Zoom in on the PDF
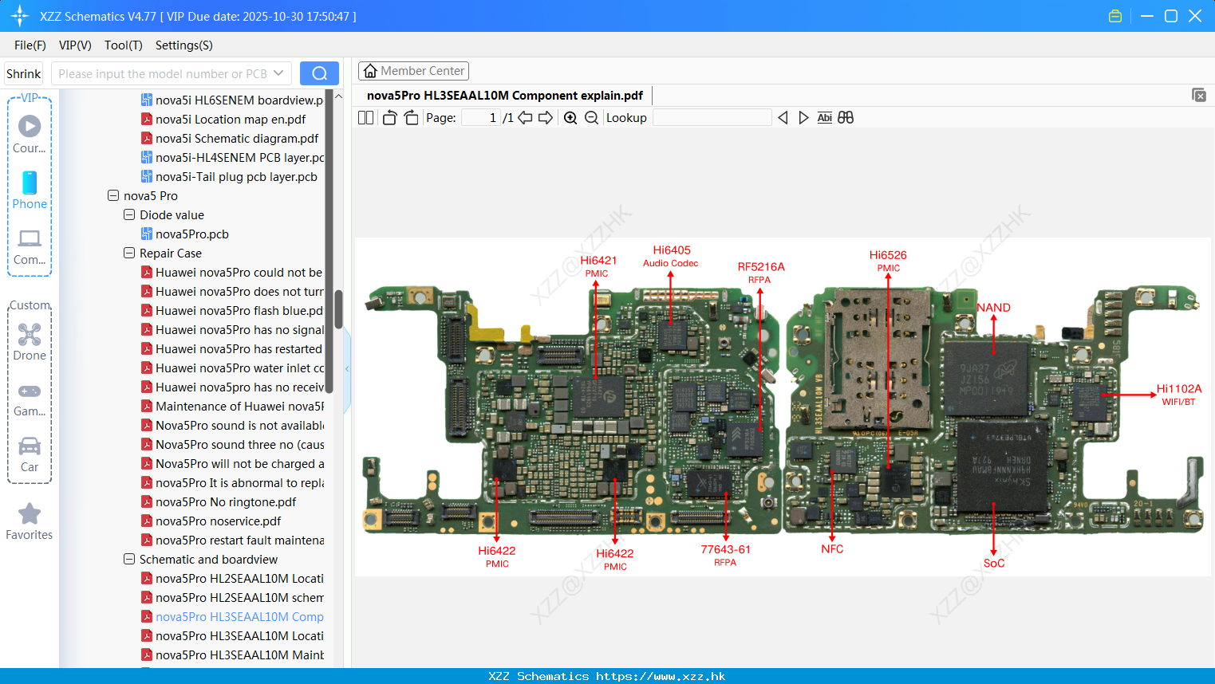The width and height of the screenshot is (1215, 684). pos(570,118)
